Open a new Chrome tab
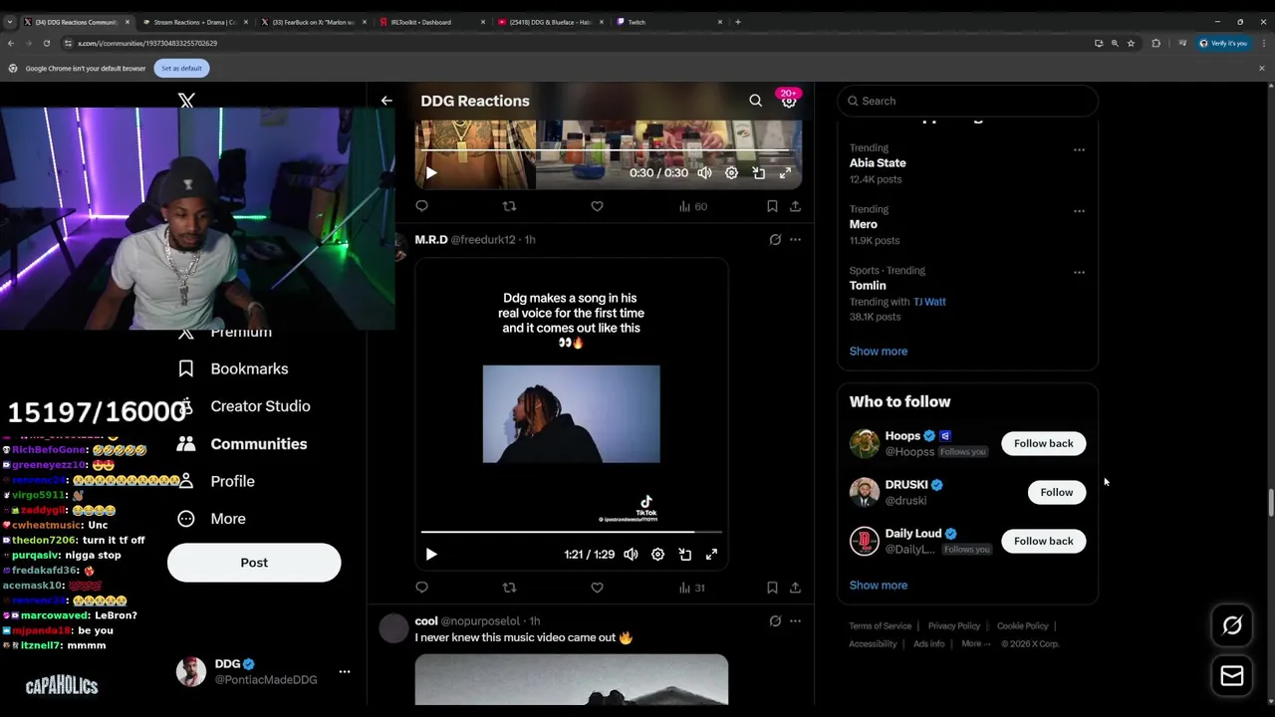Image resolution: width=1275 pixels, height=717 pixels. [737, 22]
